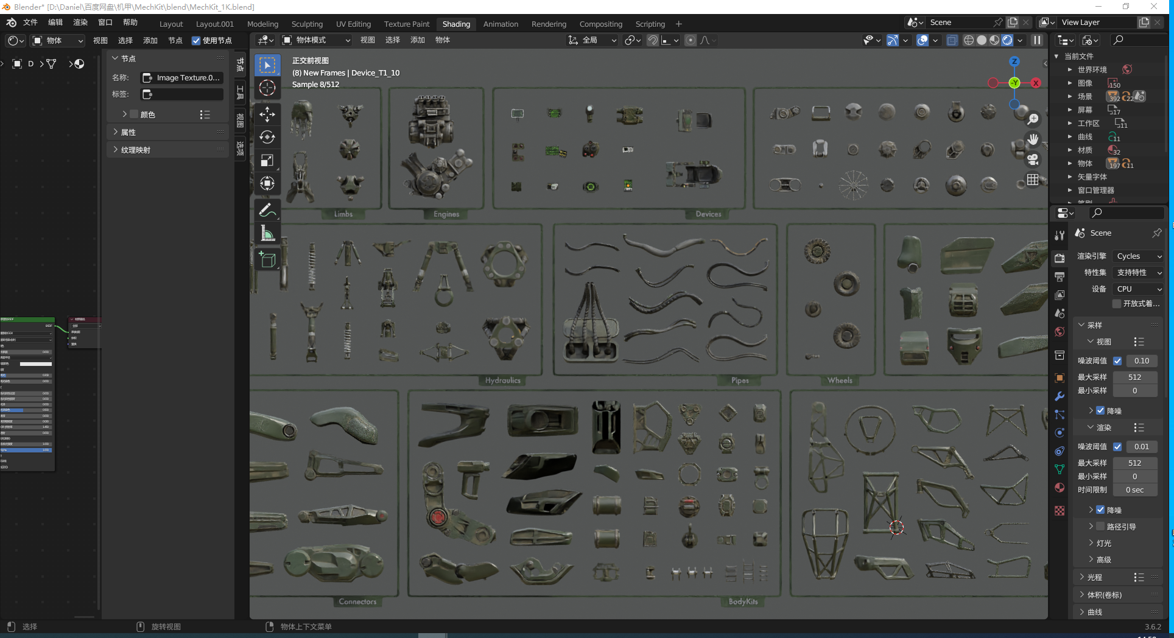Click the viewport 最大采样 512 field
The height and width of the screenshot is (638, 1174).
coord(1134,377)
